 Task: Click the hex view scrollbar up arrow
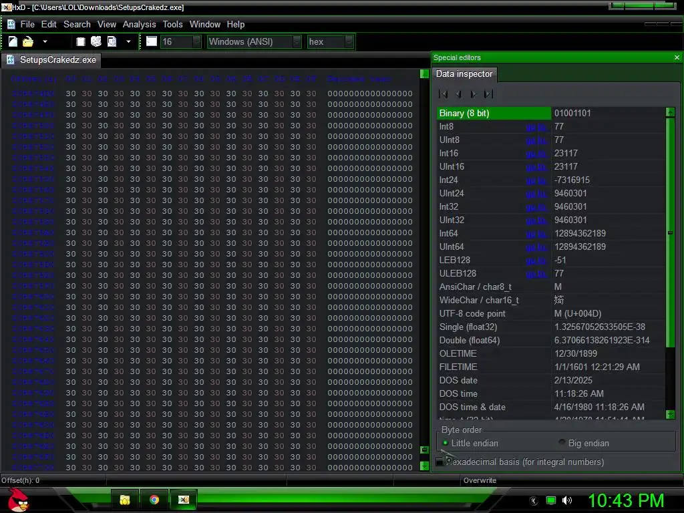click(424, 73)
